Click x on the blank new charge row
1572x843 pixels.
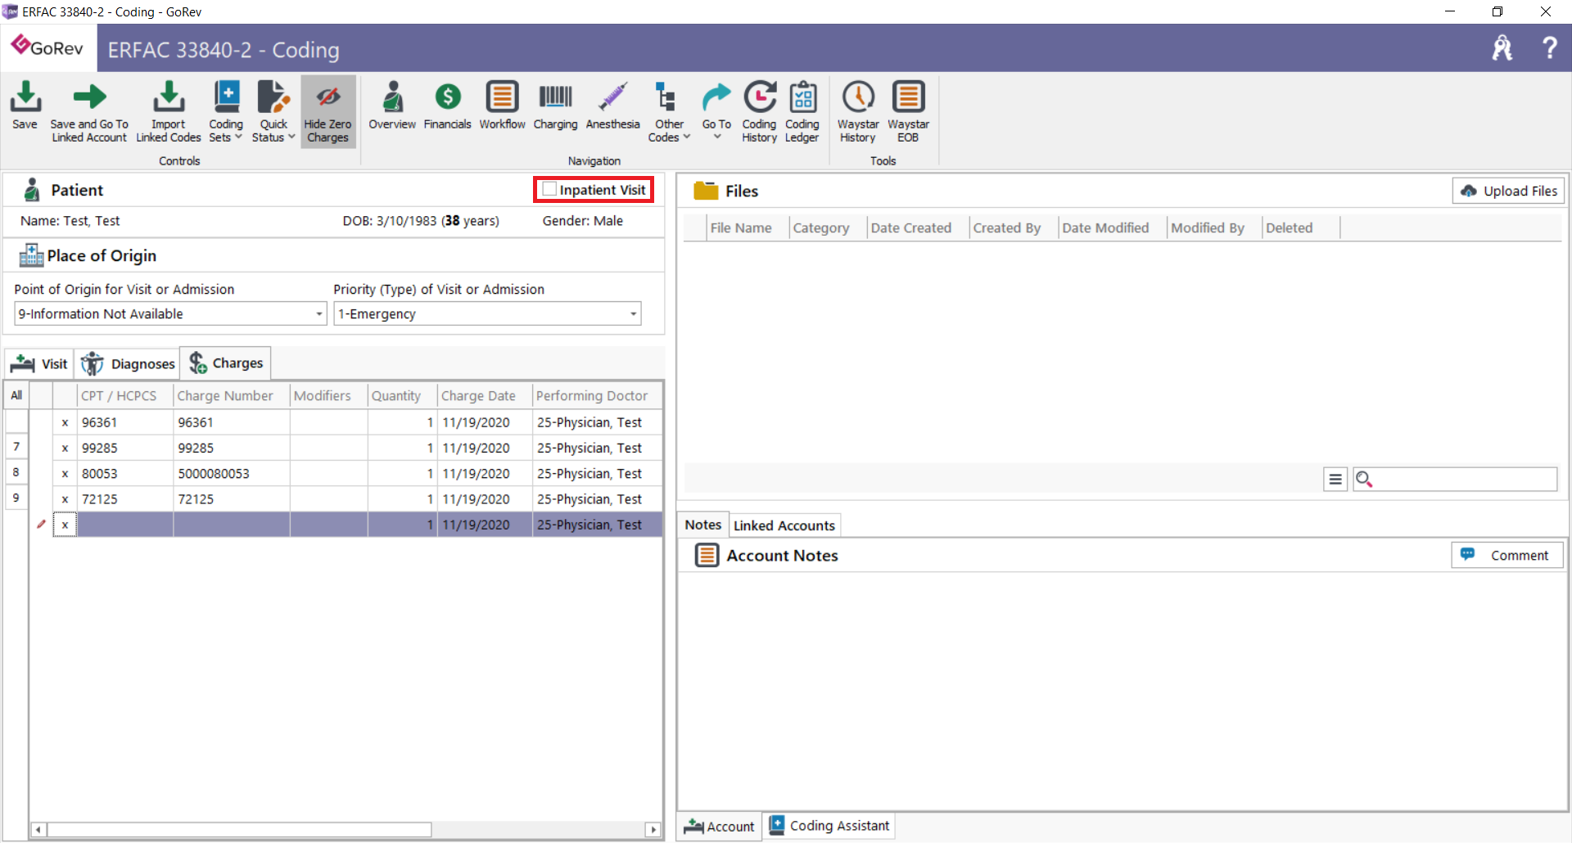pos(65,525)
